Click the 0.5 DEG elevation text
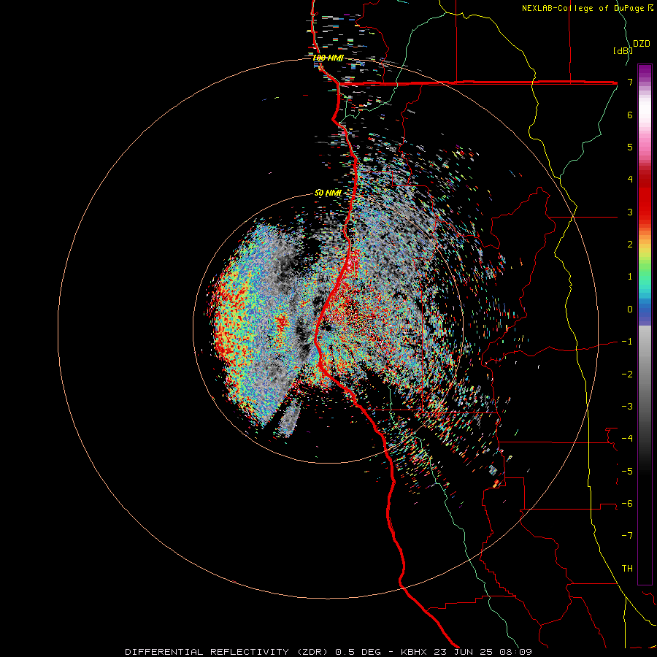This screenshot has width=657, height=657. (x=358, y=652)
